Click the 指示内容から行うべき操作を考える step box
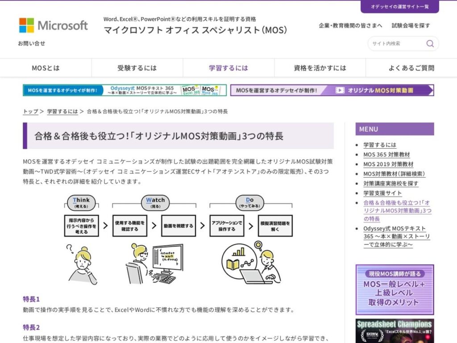 81,226
